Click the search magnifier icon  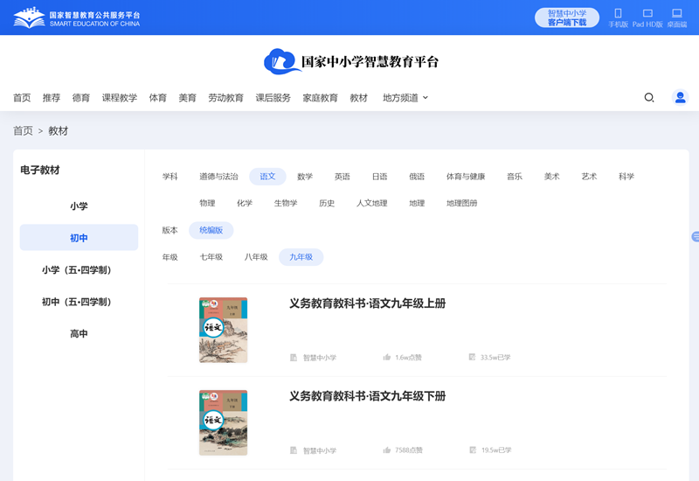pyautogui.click(x=649, y=98)
